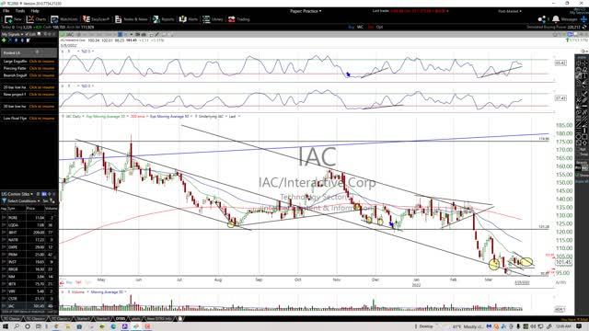Click the green plus add-signal icon
Screen dimensions: 589x331
click(x=4, y=40)
